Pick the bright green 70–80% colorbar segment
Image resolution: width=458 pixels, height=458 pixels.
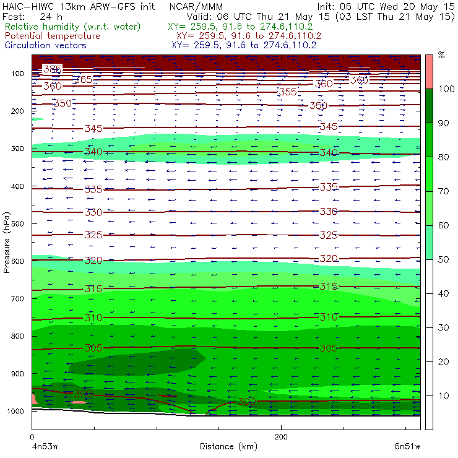(x=429, y=174)
